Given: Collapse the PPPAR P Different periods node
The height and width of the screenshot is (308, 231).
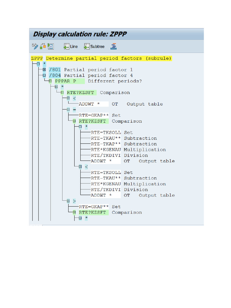Looking at the screenshot, I should point(50,81).
